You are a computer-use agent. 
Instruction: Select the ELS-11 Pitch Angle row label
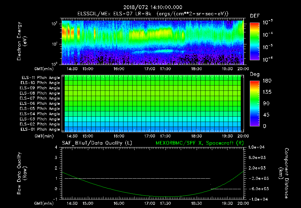point(41,78)
